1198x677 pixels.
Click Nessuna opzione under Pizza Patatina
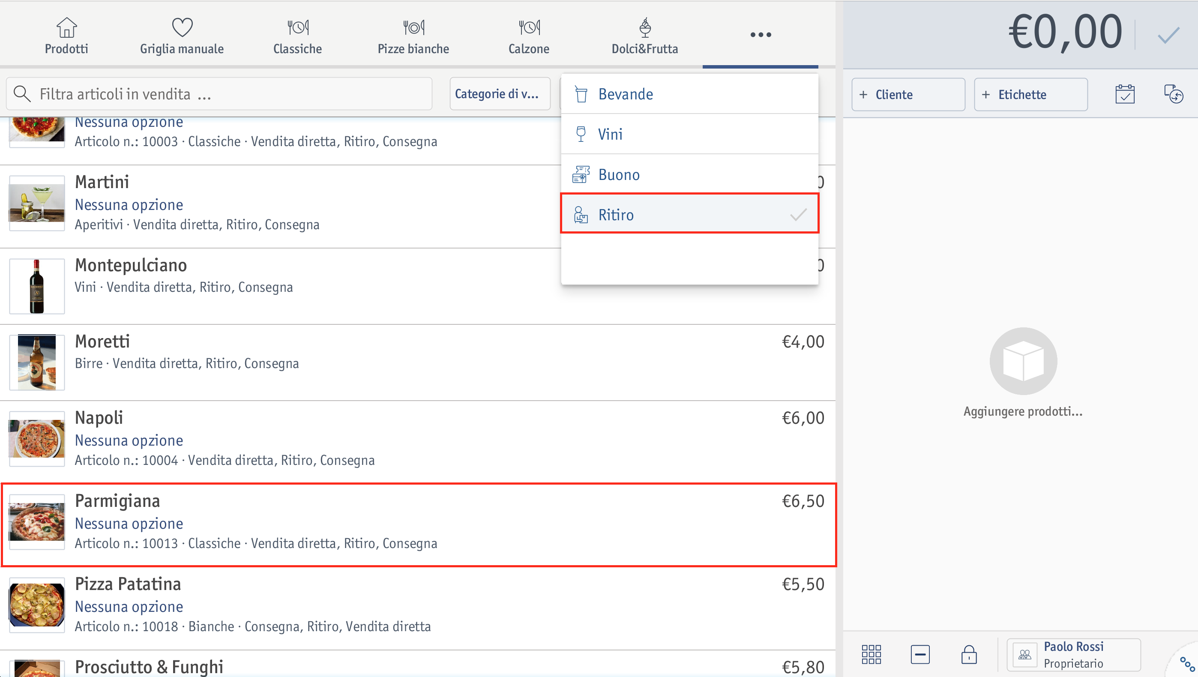129,606
